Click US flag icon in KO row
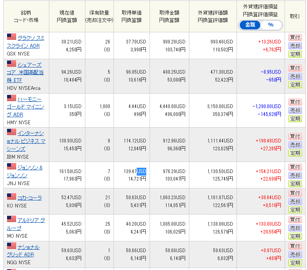 tap(12, 197)
